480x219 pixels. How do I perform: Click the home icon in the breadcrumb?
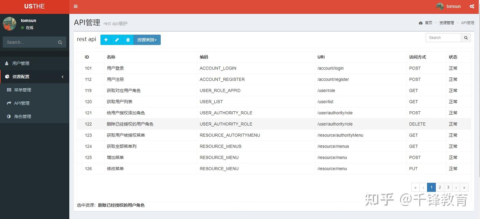point(421,23)
